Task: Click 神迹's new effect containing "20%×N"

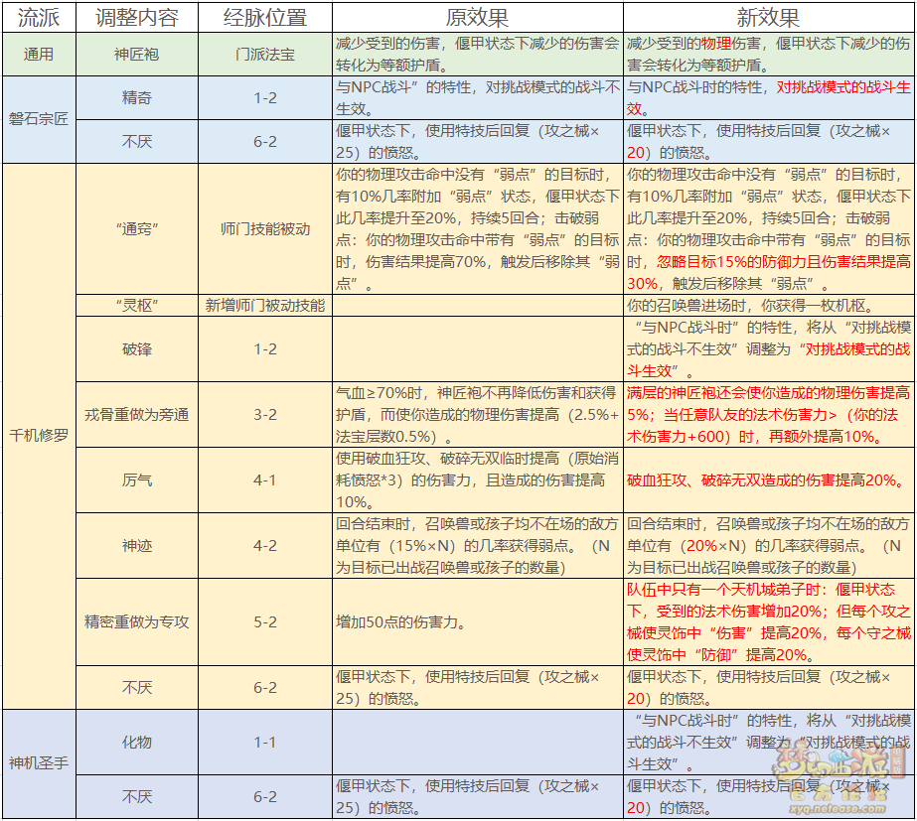Action: (x=768, y=545)
